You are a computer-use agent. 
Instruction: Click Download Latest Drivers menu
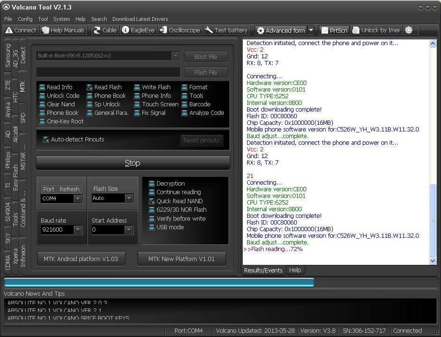[140, 19]
